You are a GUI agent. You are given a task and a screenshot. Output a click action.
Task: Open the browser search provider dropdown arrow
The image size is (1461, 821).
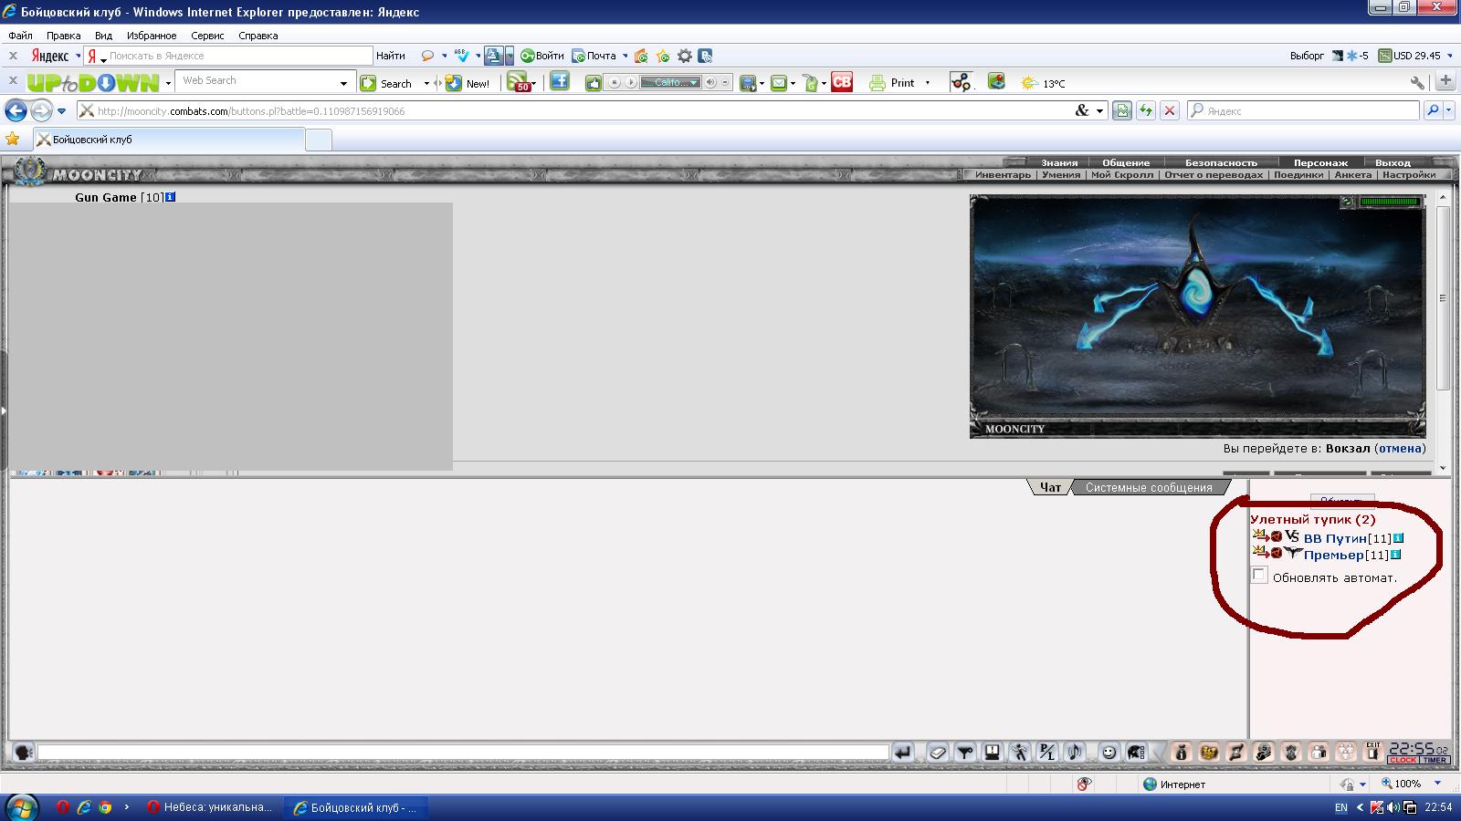1449,110
